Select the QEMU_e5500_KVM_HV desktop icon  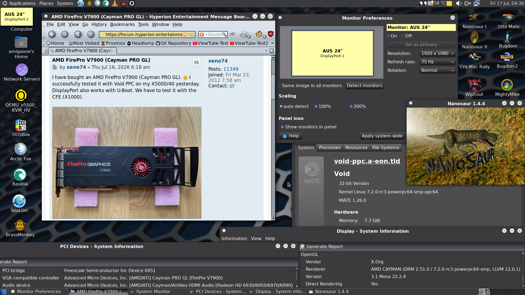[x=21, y=101]
